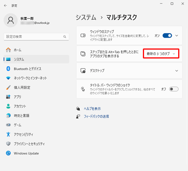Click the privacy shield icon
Viewport: 188px width, 171px height.
click(x=8, y=144)
